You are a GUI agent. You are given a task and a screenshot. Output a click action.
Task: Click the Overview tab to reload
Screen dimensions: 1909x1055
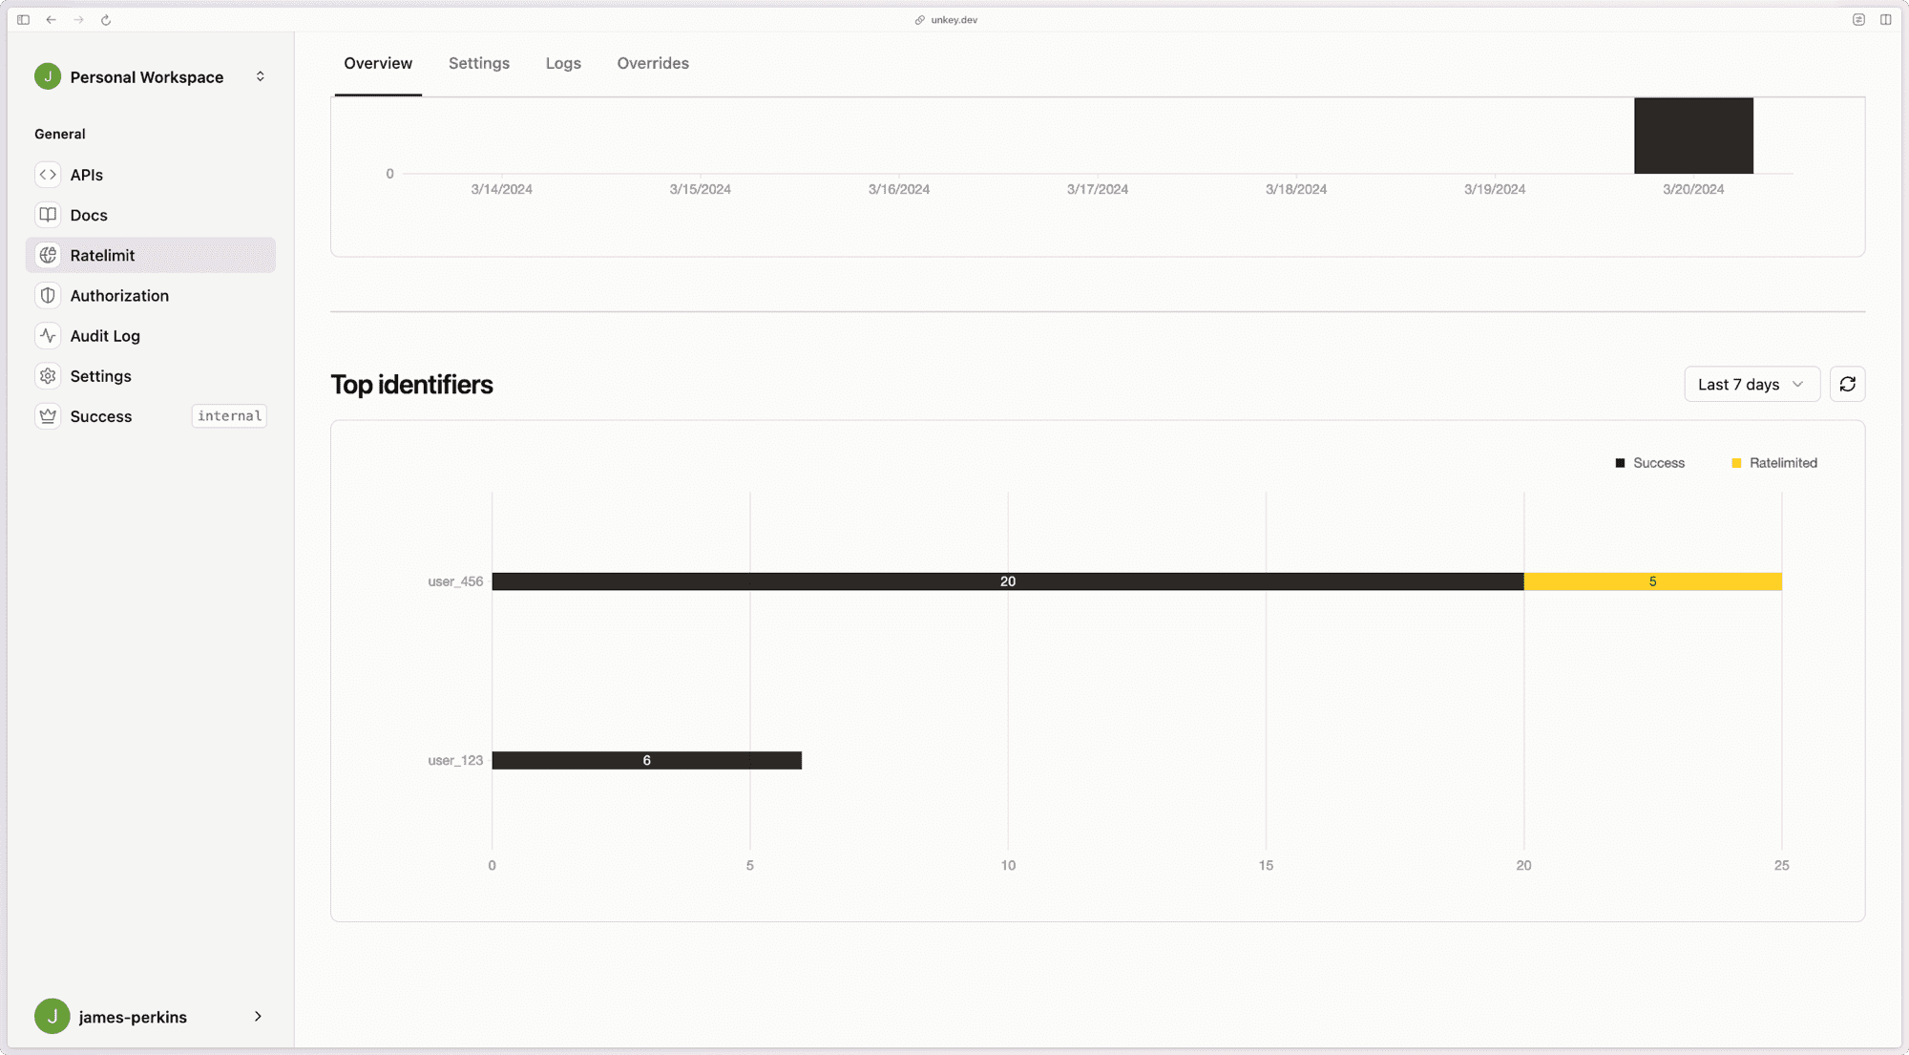click(378, 62)
